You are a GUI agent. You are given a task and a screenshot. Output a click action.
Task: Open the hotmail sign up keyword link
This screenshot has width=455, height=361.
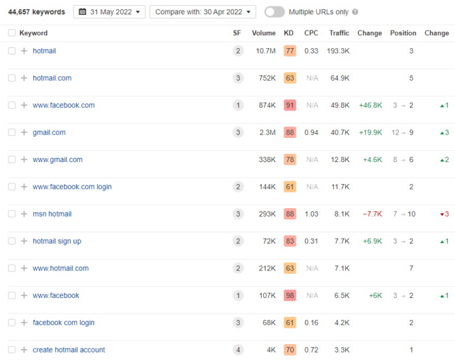pyautogui.click(x=57, y=241)
